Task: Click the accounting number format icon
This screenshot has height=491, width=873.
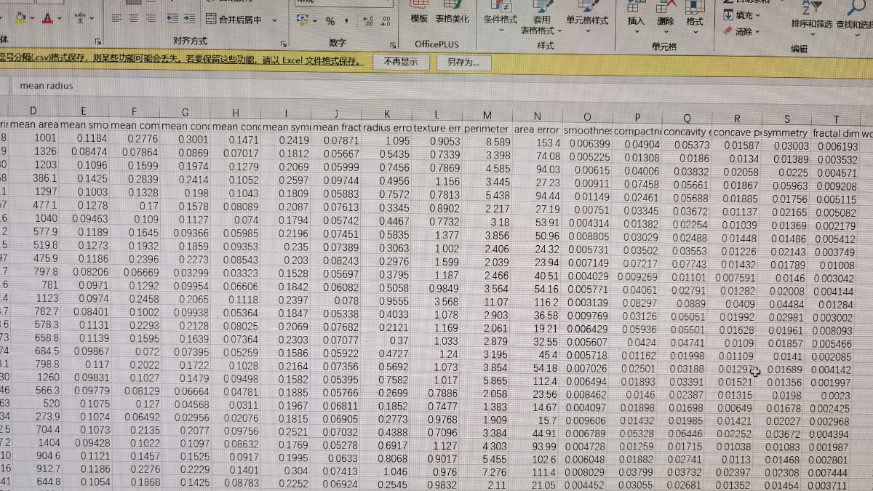Action: pos(303,20)
